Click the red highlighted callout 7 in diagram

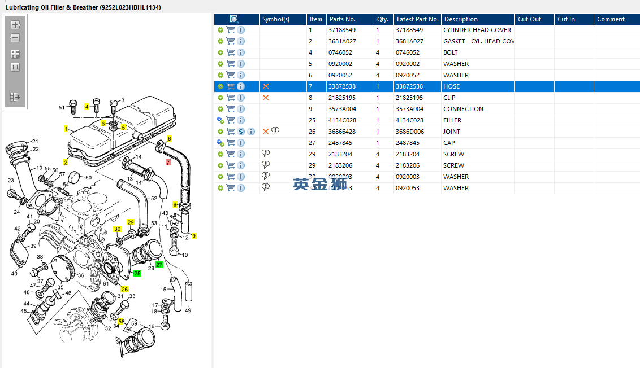(167, 163)
